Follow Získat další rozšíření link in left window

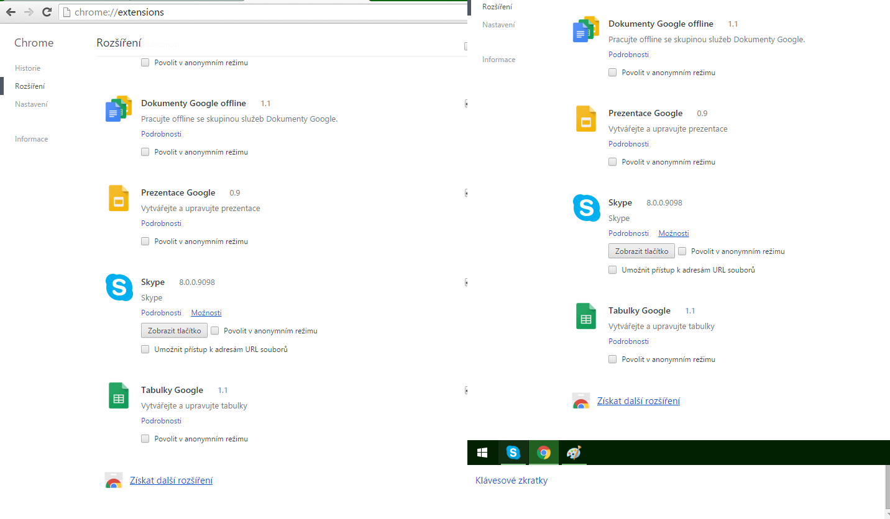click(171, 481)
